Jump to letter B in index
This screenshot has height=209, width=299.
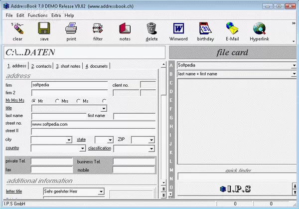point(171,74)
